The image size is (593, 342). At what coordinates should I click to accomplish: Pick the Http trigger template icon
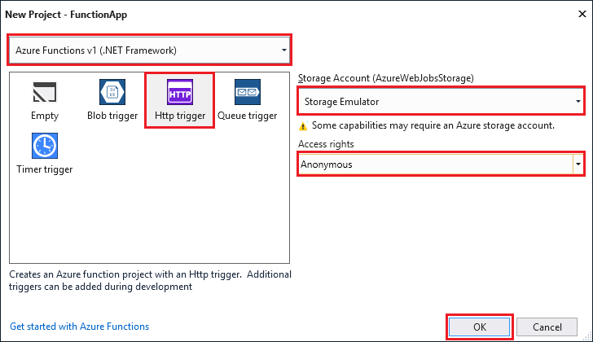click(180, 92)
